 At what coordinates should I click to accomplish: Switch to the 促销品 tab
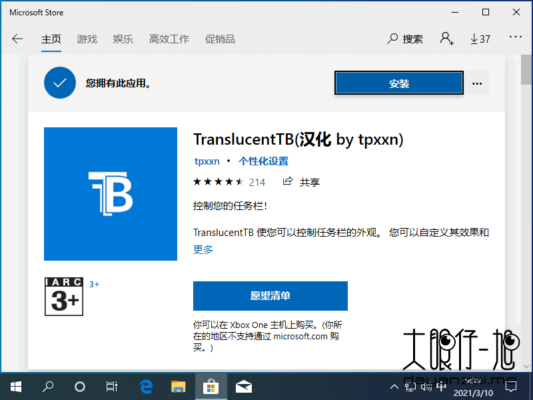[220, 39]
